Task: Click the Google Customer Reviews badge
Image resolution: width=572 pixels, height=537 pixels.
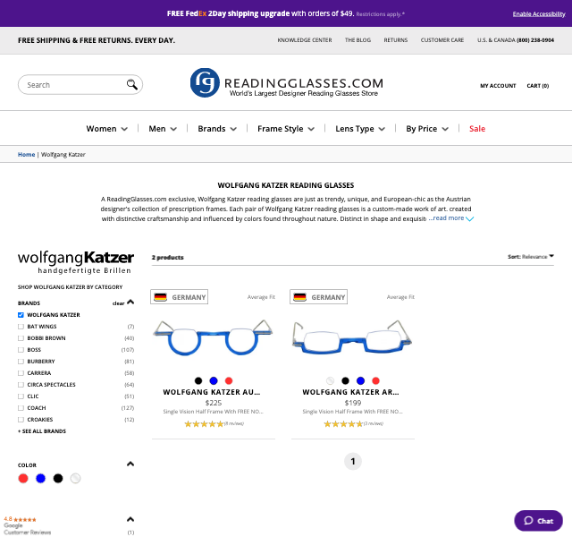Action: click(x=27, y=525)
